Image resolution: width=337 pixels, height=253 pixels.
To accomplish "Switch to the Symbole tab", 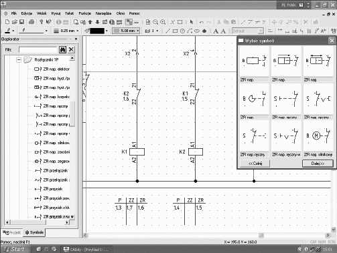I will pyautogui.click(x=34, y=232).
